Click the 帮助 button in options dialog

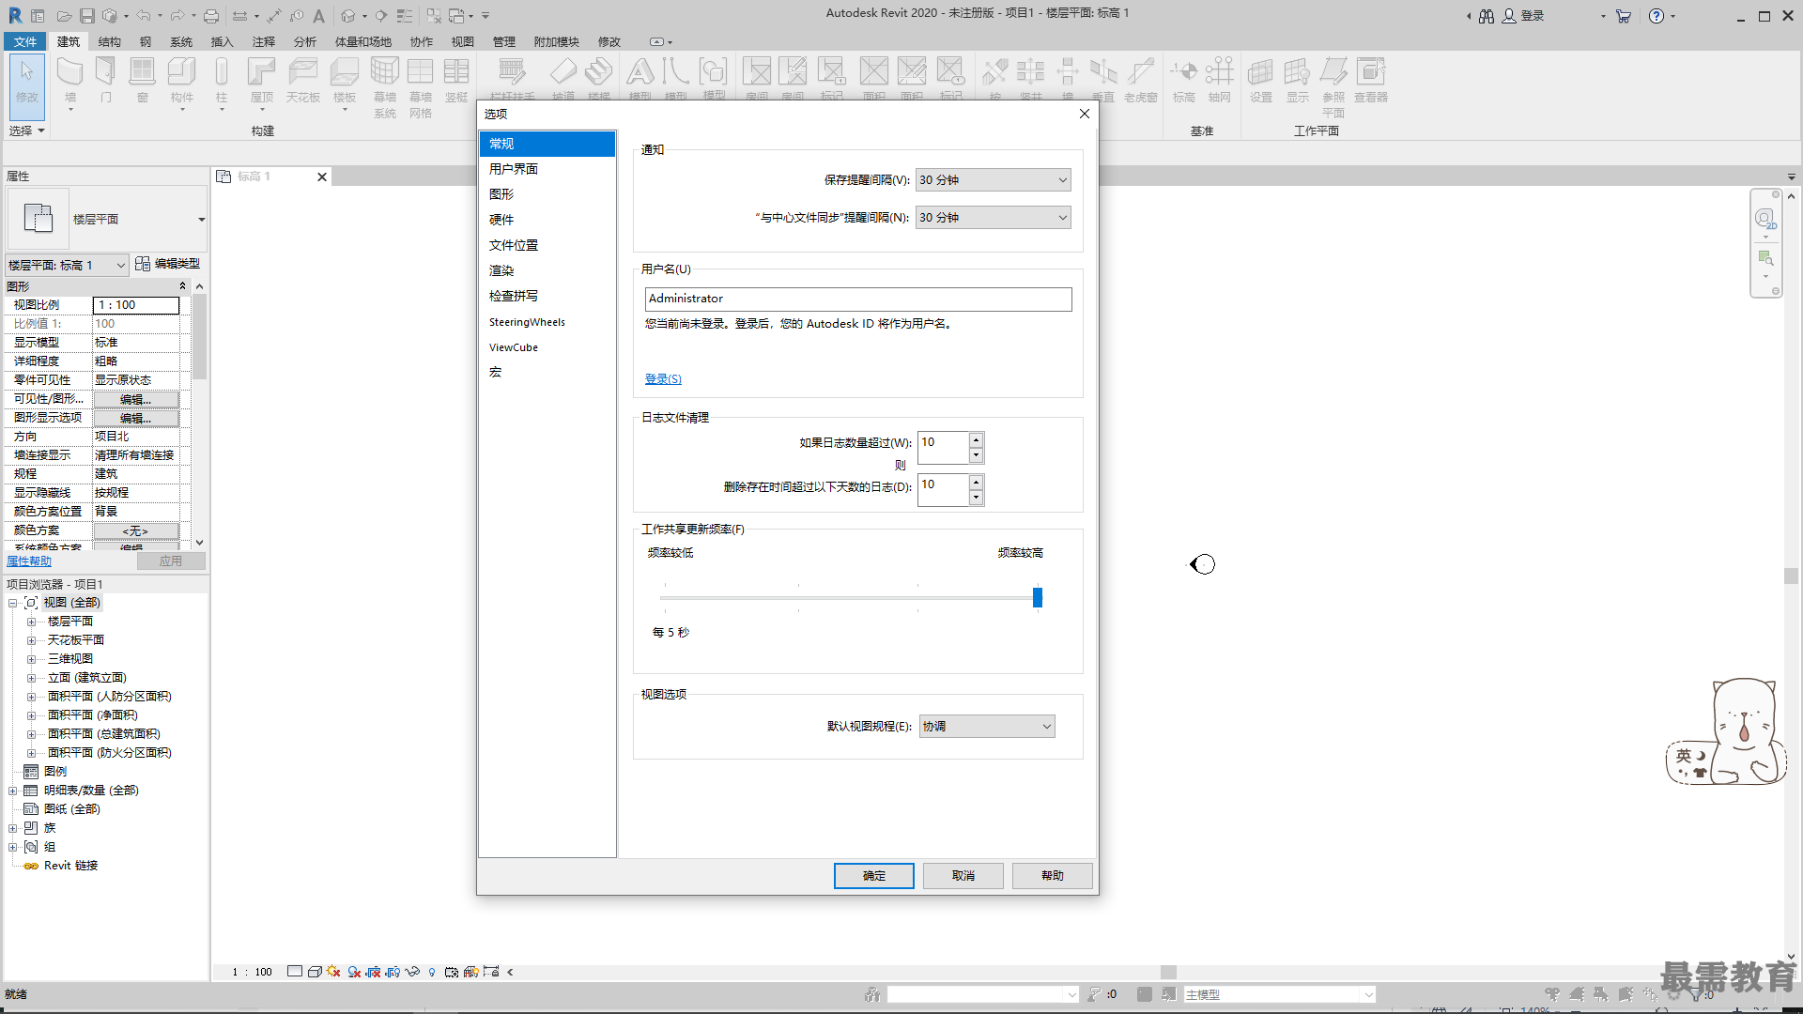pyautogui.click(x=1052, y=875)
